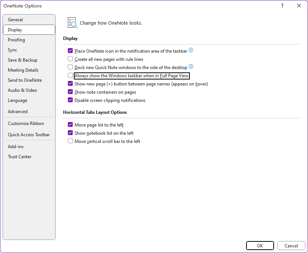The width and height of the screenshot is (308, 253).
Task: Check Always show Windows taskbar in Full Page View
Action: (70, 75)
